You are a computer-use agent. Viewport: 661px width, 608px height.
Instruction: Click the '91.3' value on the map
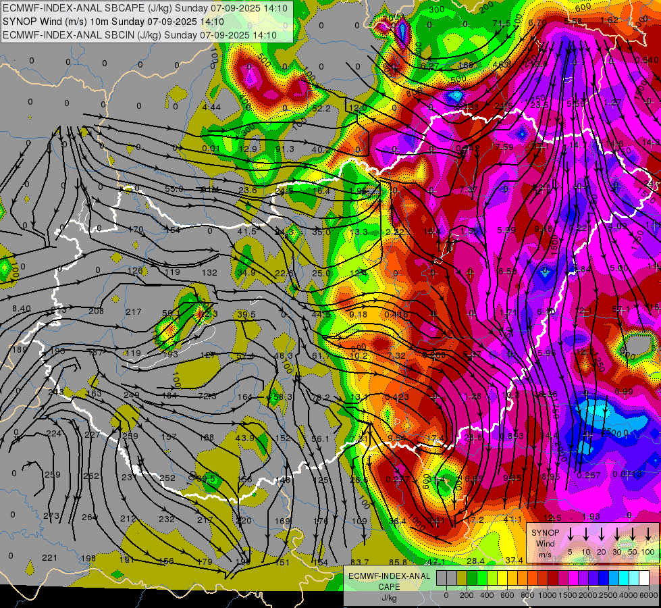tap(285, 149)
